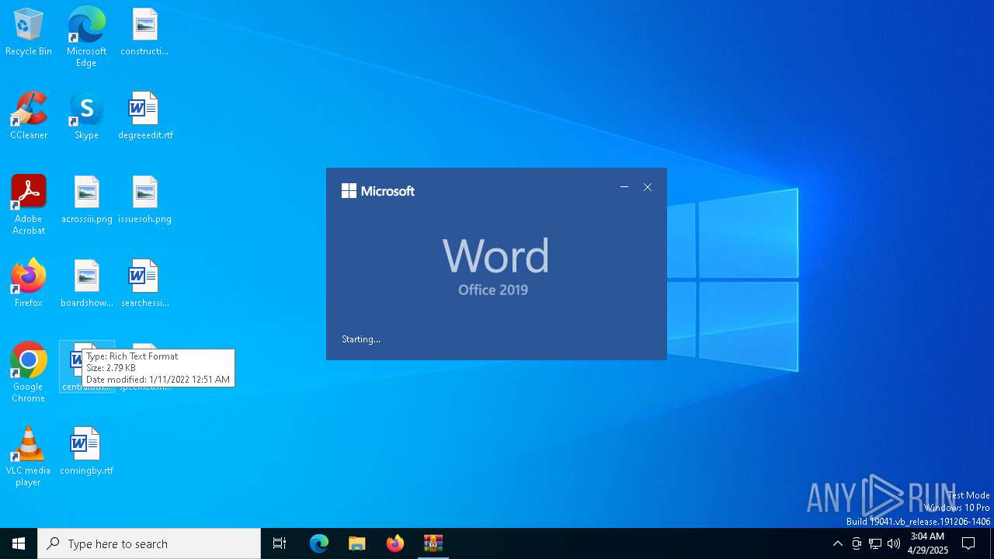Launch Firefox from the taskbar
The width and height of the screenshot is (994, 559).
pyautogui.click(x=395, y=543)
